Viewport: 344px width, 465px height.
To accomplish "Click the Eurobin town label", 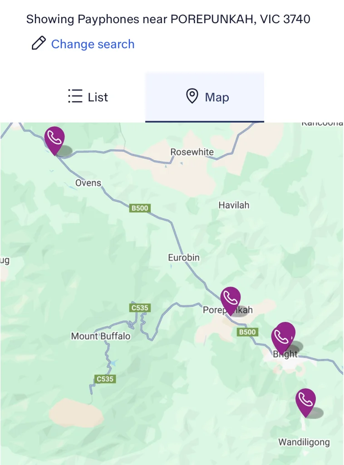I will pos(184,257).
